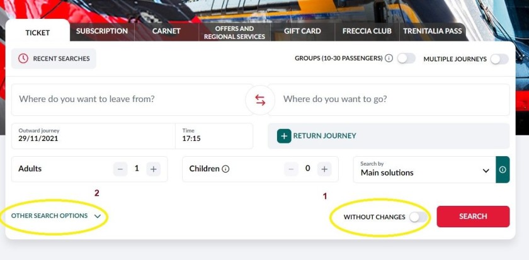Open the Search by Main solutions dropdown
The width and height of the screenshot is (529, 260).
[x=424, y=169]
